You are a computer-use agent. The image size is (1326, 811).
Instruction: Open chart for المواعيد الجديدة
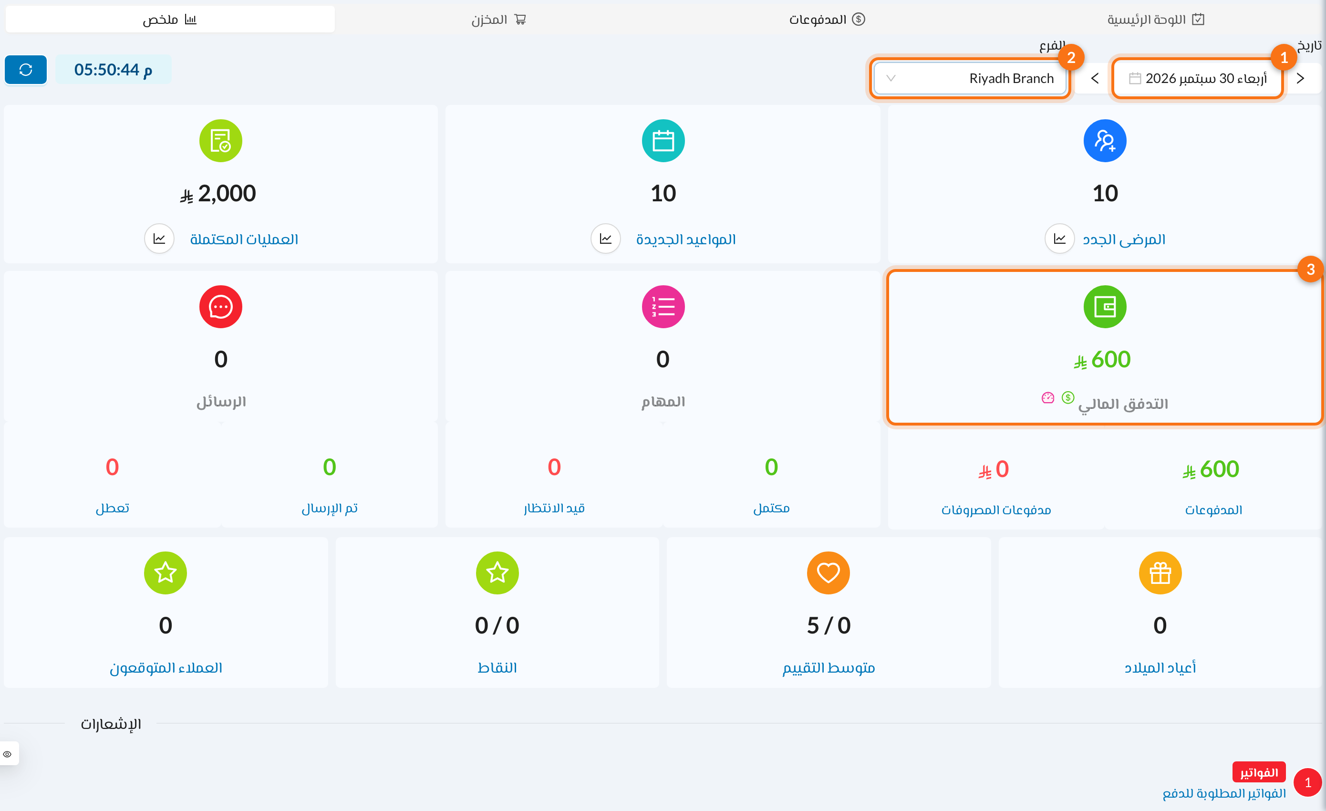point(605,239)
